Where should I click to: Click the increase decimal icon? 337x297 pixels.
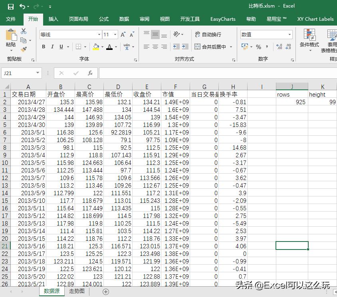(279, 47)
